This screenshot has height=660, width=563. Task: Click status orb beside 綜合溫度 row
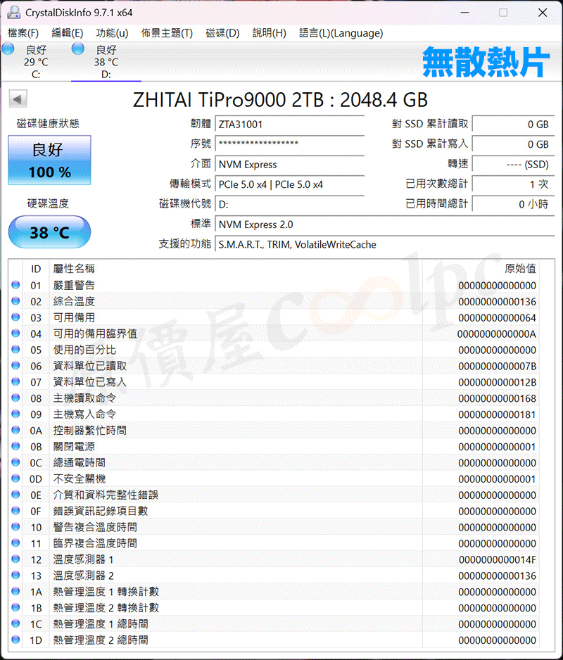pyautogui.click(x=16, y=302)
